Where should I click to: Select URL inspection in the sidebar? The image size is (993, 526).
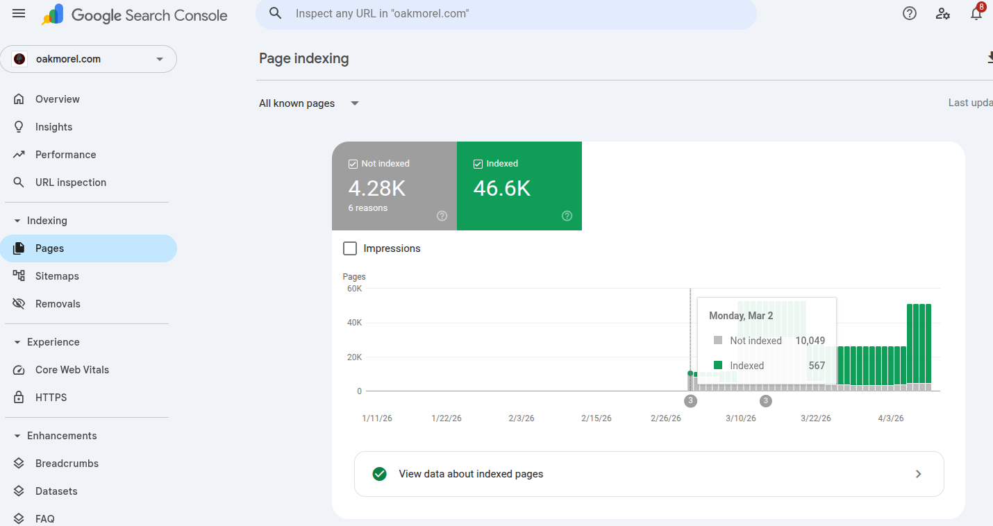click(88, 183)
